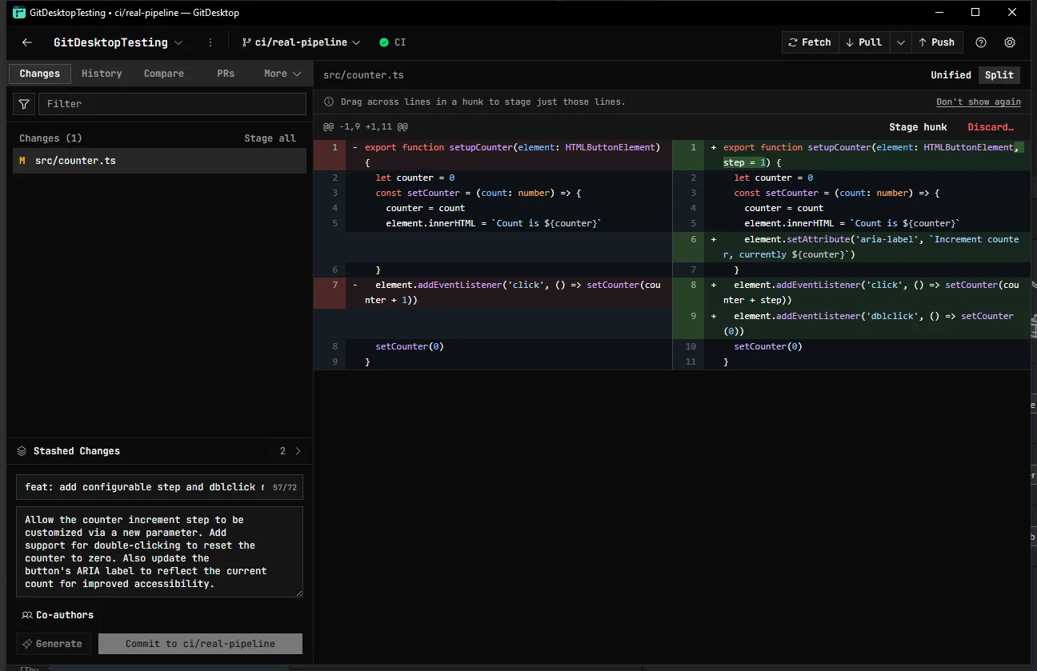Click the 57/72 character counter

pos(284,487)
